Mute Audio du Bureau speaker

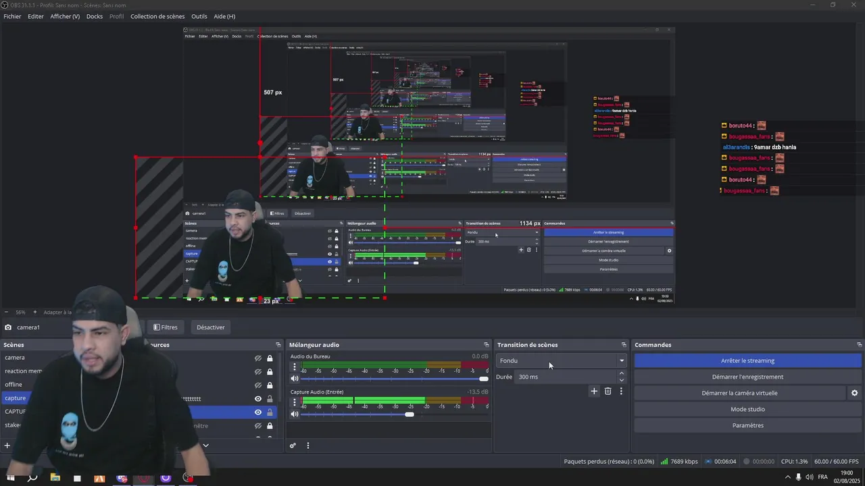(295, 379)
